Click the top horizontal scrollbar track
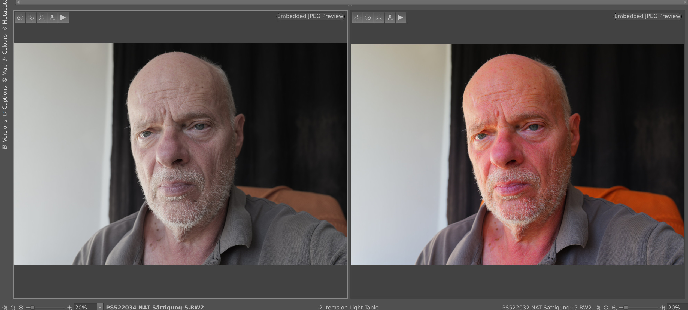Screen dimensions: 688x310 (x=351, y=2)
